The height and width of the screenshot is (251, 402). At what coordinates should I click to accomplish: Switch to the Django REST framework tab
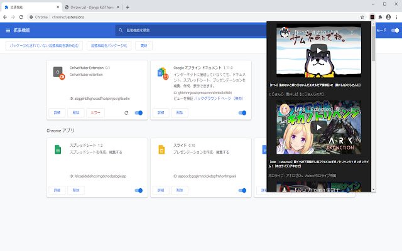click(x=92, y=7)
